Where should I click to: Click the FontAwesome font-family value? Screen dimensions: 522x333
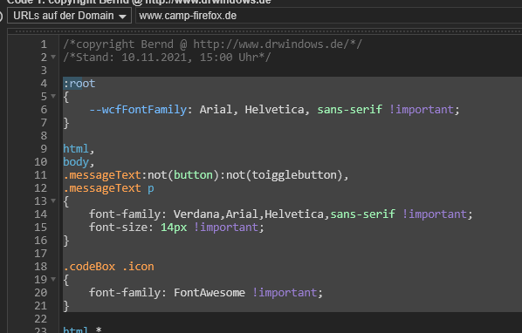coord(209,292)
